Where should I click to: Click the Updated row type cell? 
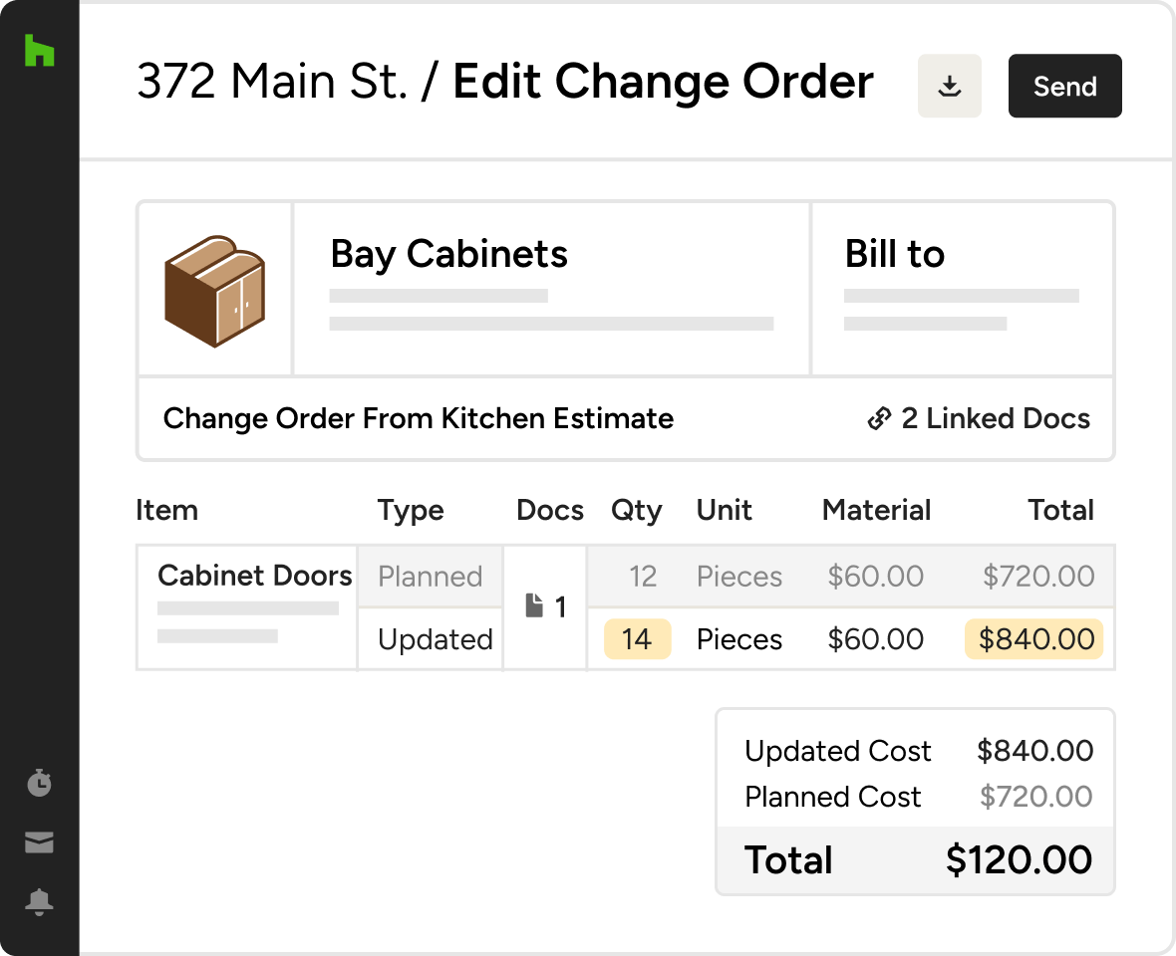431,639
